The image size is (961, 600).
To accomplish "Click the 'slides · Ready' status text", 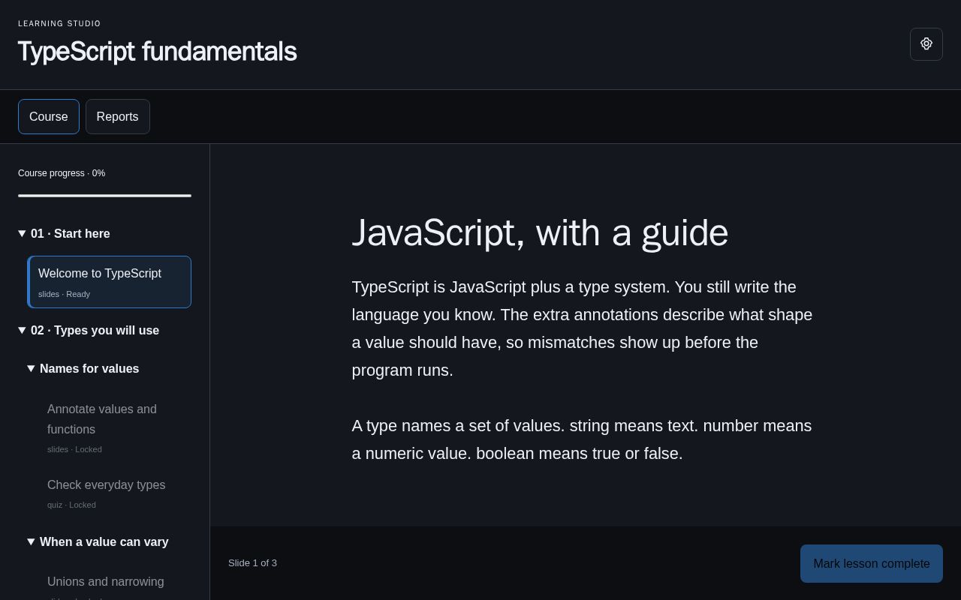I will tap(64, 294).
